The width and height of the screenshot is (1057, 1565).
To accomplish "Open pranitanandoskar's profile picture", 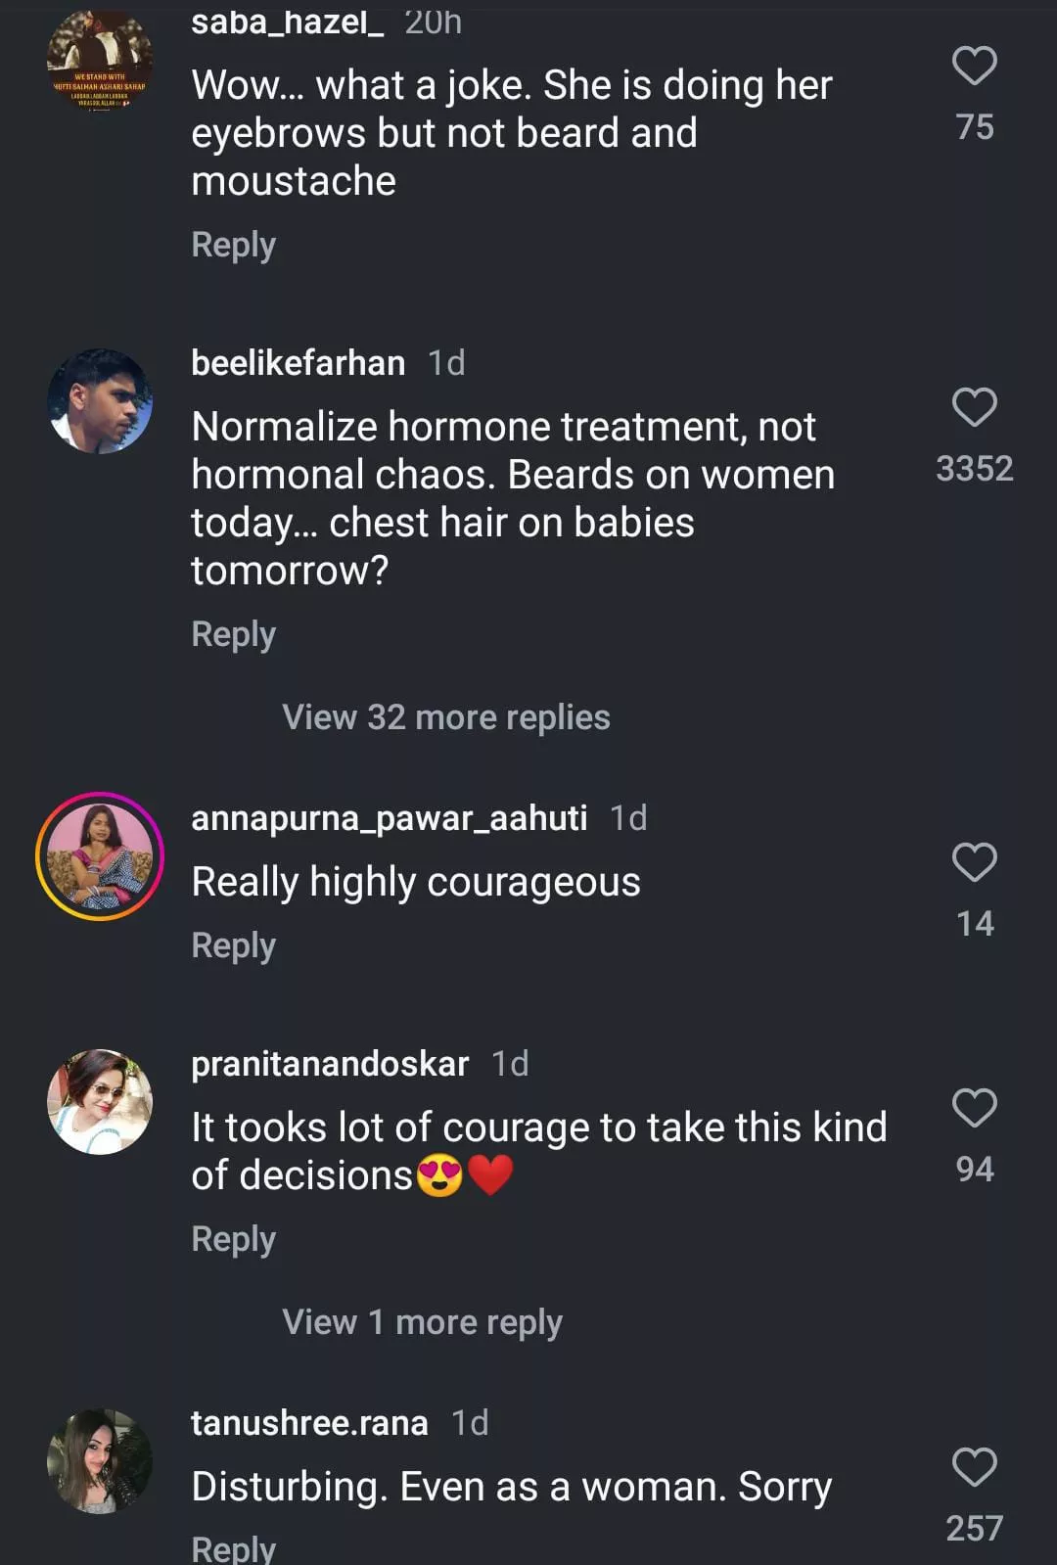I will coord(100,1102).
